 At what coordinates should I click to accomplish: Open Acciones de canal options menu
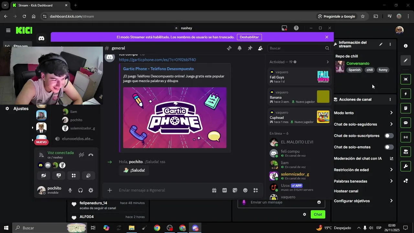point(390,100)
